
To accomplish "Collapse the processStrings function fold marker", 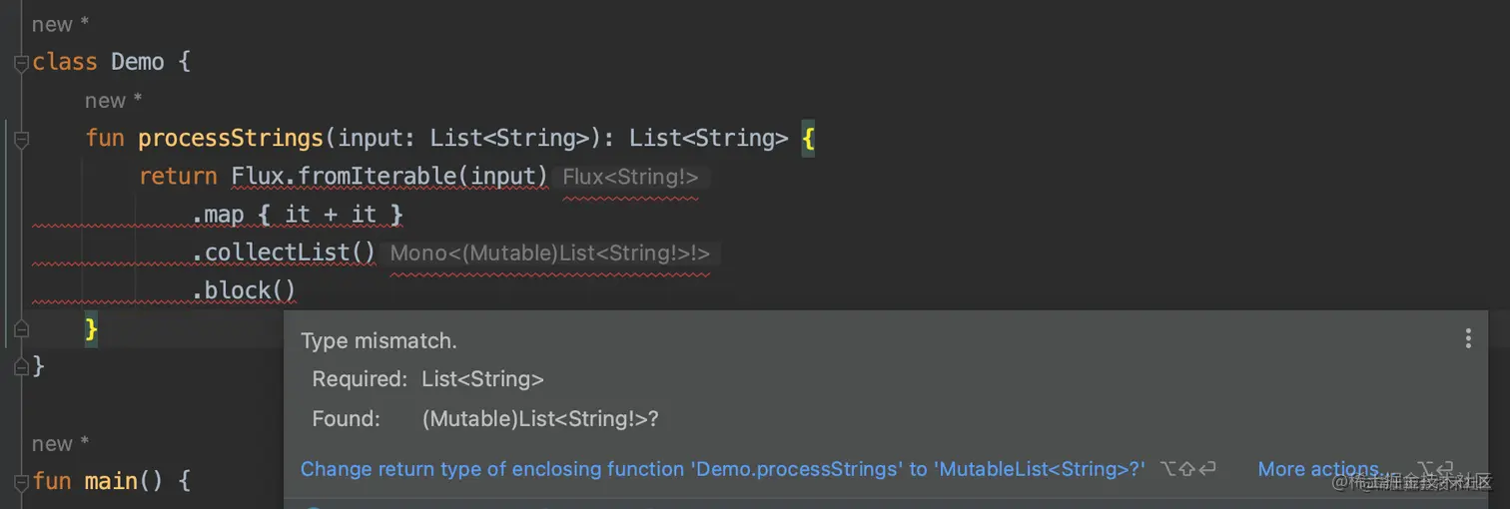I will click(x=21, y=139).
